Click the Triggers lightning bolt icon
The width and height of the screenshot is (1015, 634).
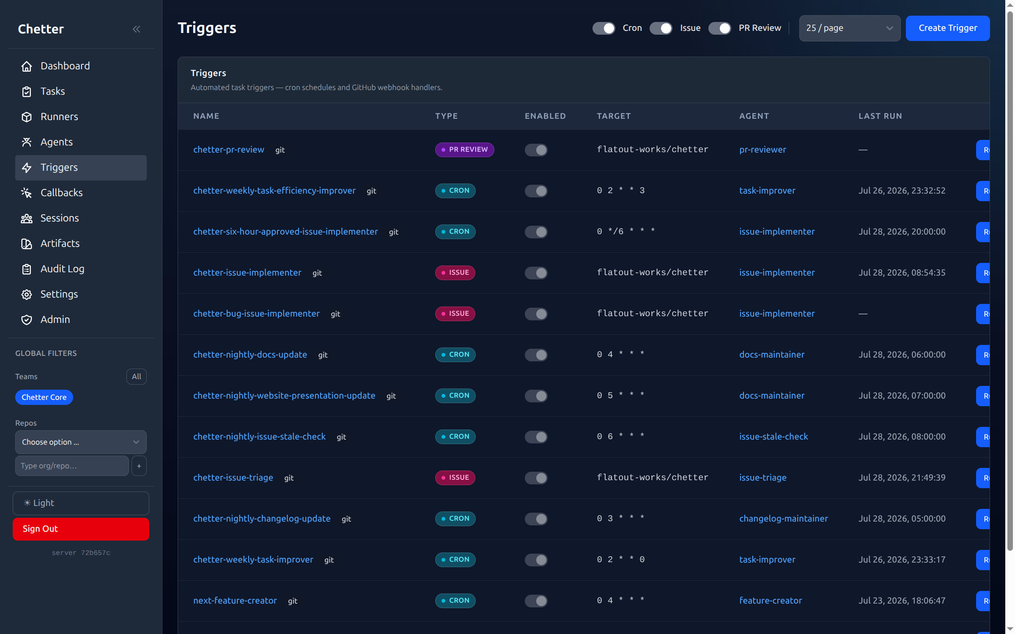pos(27,168)
